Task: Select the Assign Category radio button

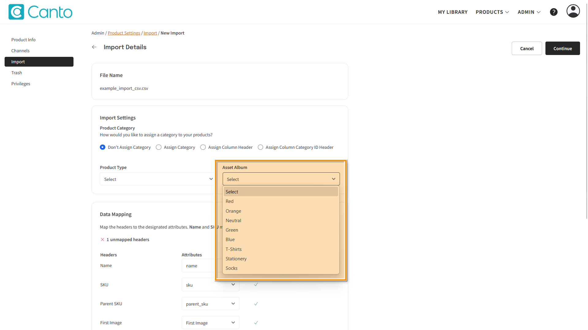Action: [x=159, y=147]
